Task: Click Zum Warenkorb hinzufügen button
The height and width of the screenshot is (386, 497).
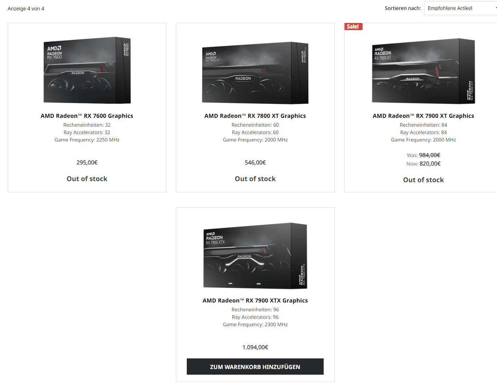Action: [x=255, y=367]
